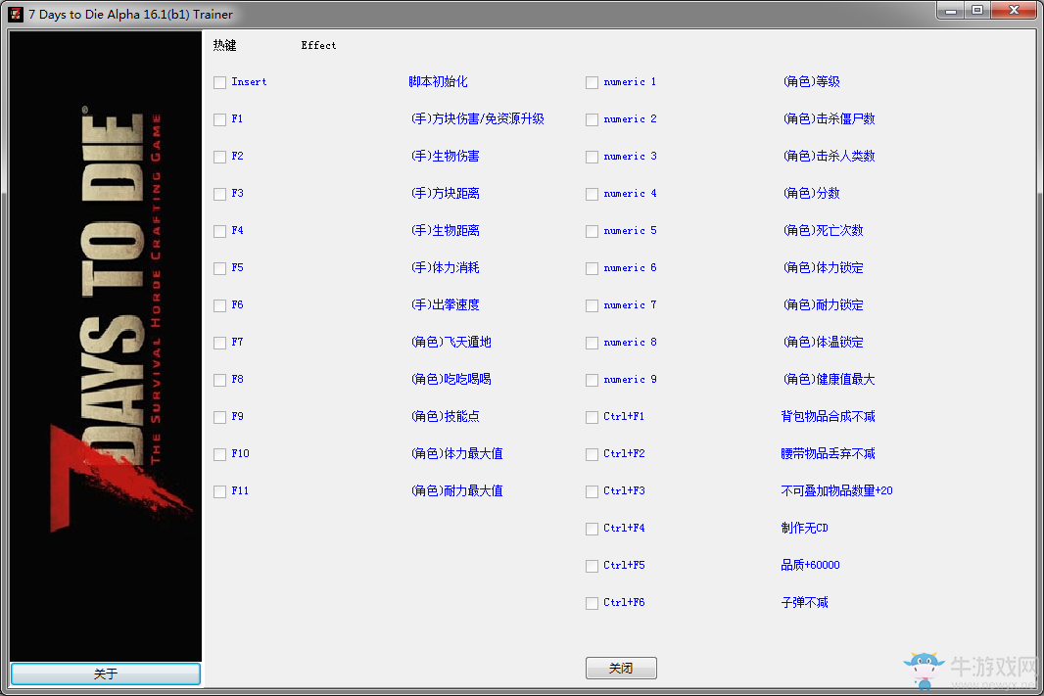
Task: Enable the standalone F5 hotkey checkbox
Action: pos(219,269)
